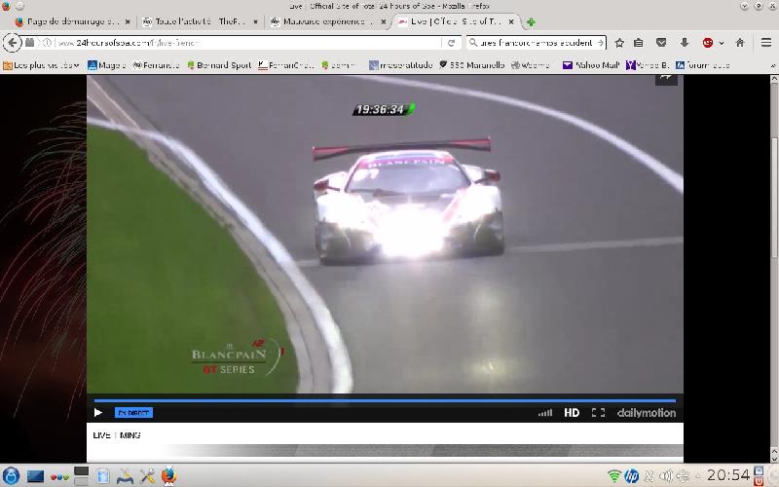This screenshot has width=779, height=487.
Task: Open the dailymotion logo link
Action: (647, 412)
